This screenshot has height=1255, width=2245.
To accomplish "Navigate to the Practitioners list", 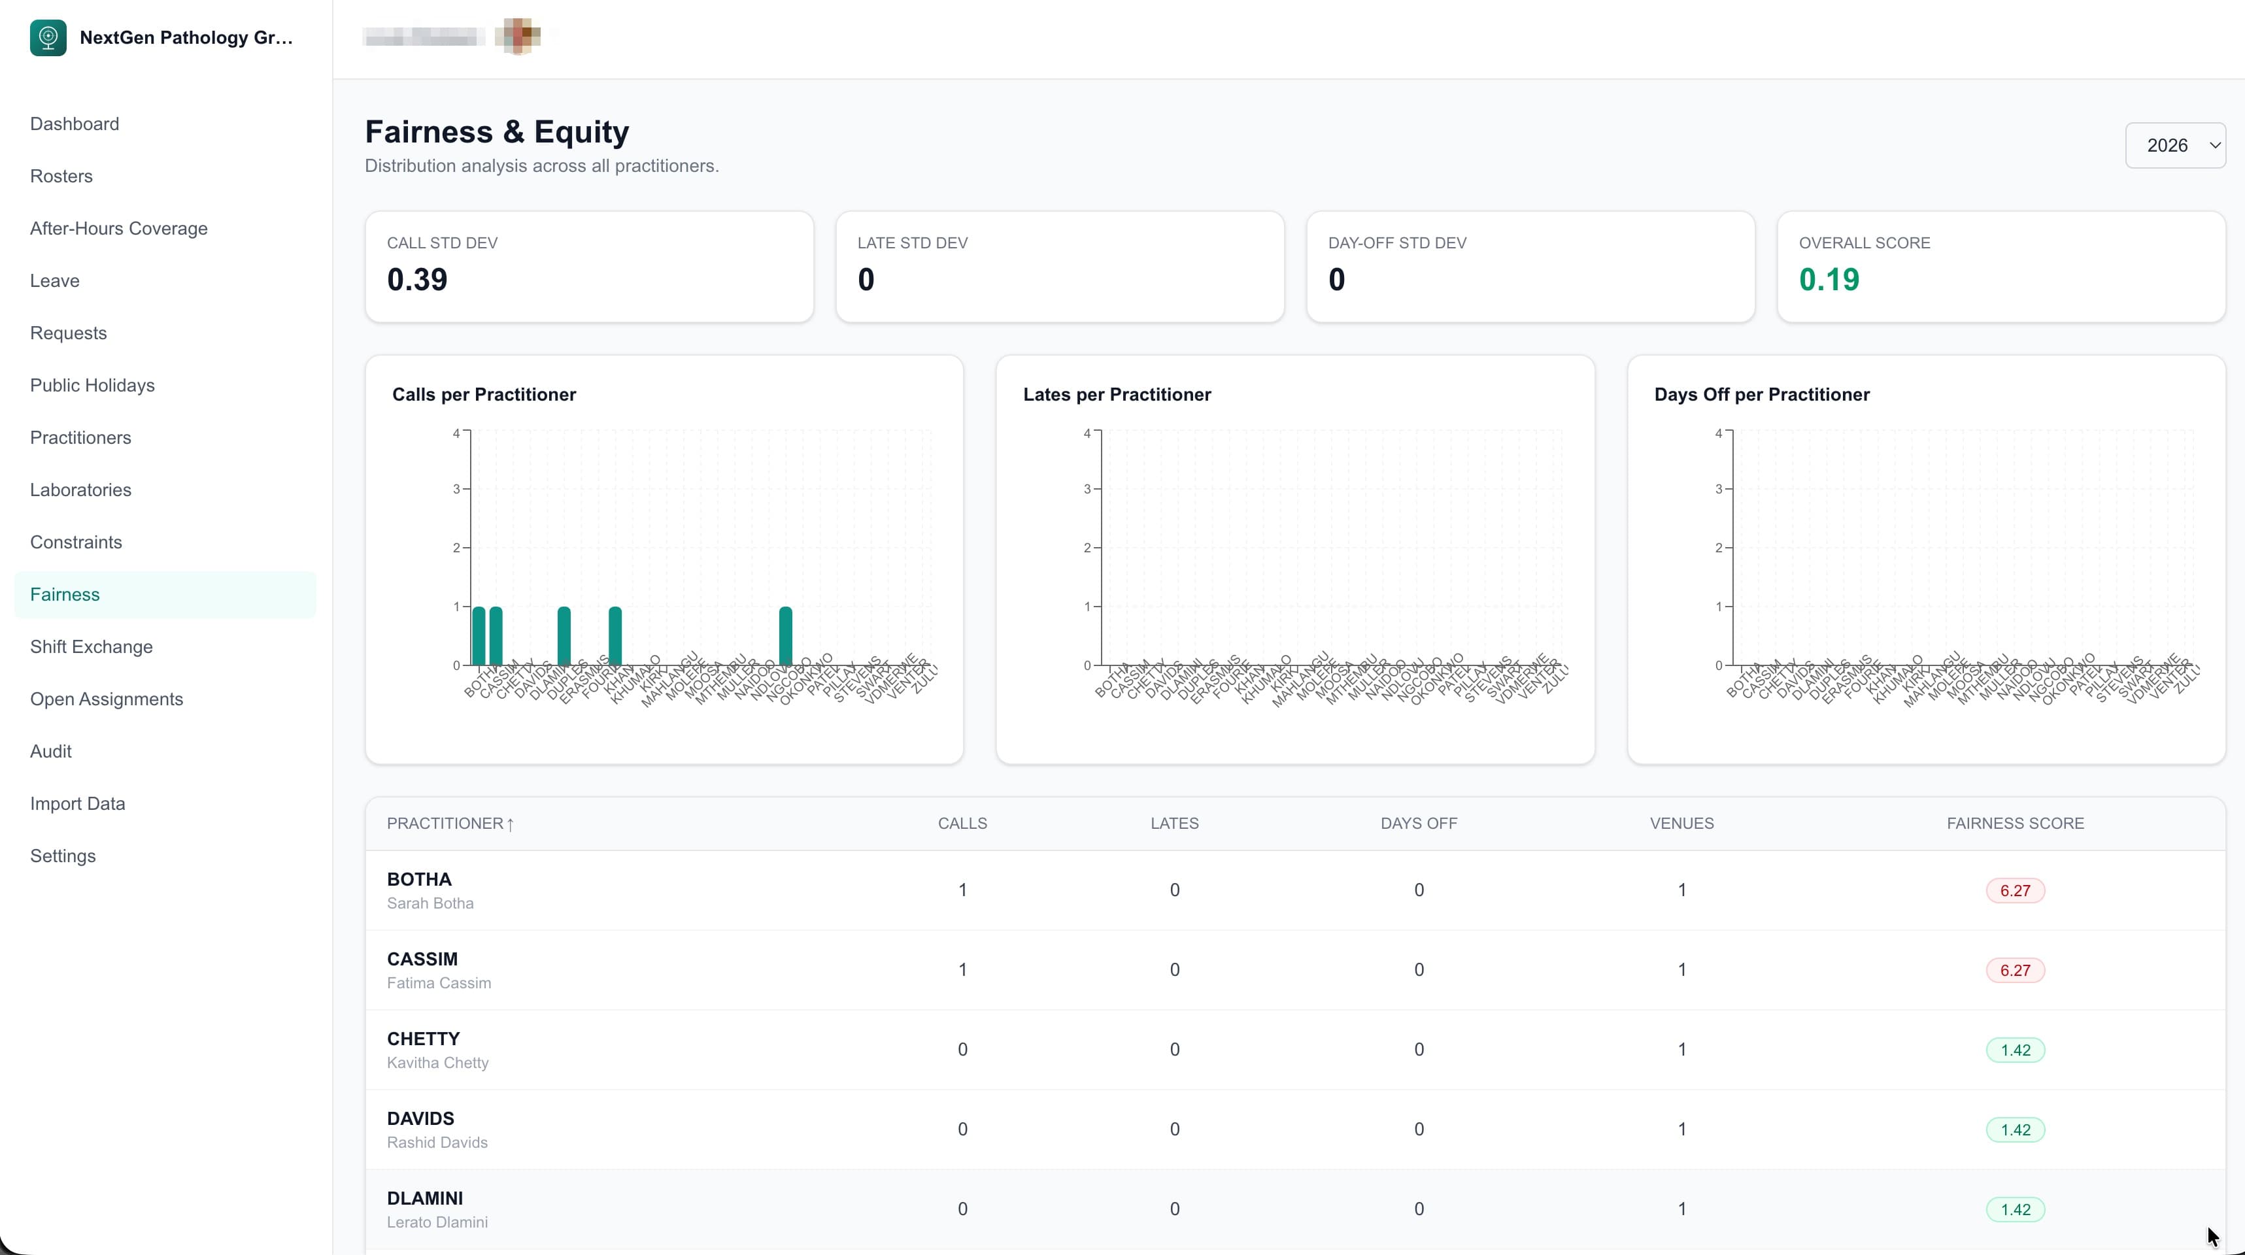I will coord(80,437).
